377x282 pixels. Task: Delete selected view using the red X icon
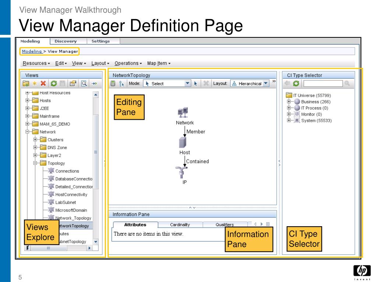pyautogui.click(x=43, y=83)
